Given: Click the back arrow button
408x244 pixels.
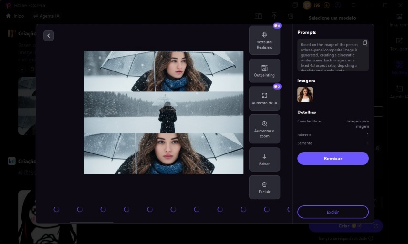Looking at the screenshot, I should pos(49,36).
